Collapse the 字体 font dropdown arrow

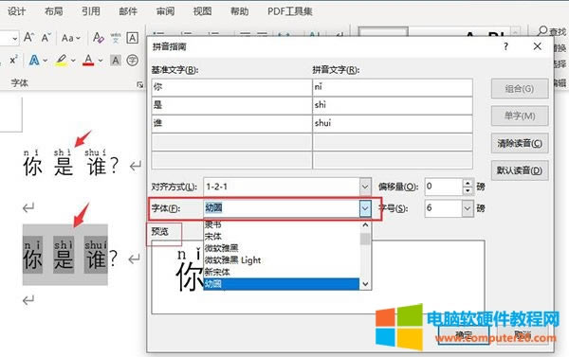point(365,208)
